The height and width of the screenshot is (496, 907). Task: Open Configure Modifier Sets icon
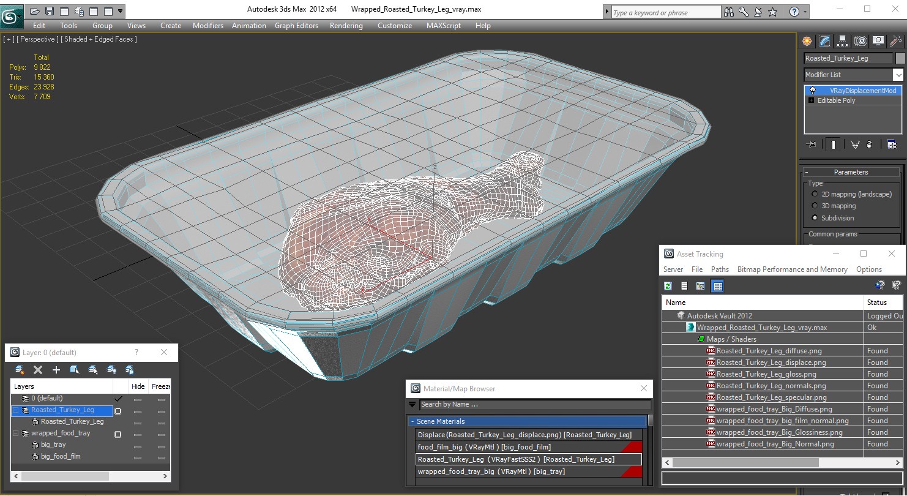[x=891, y=145]
